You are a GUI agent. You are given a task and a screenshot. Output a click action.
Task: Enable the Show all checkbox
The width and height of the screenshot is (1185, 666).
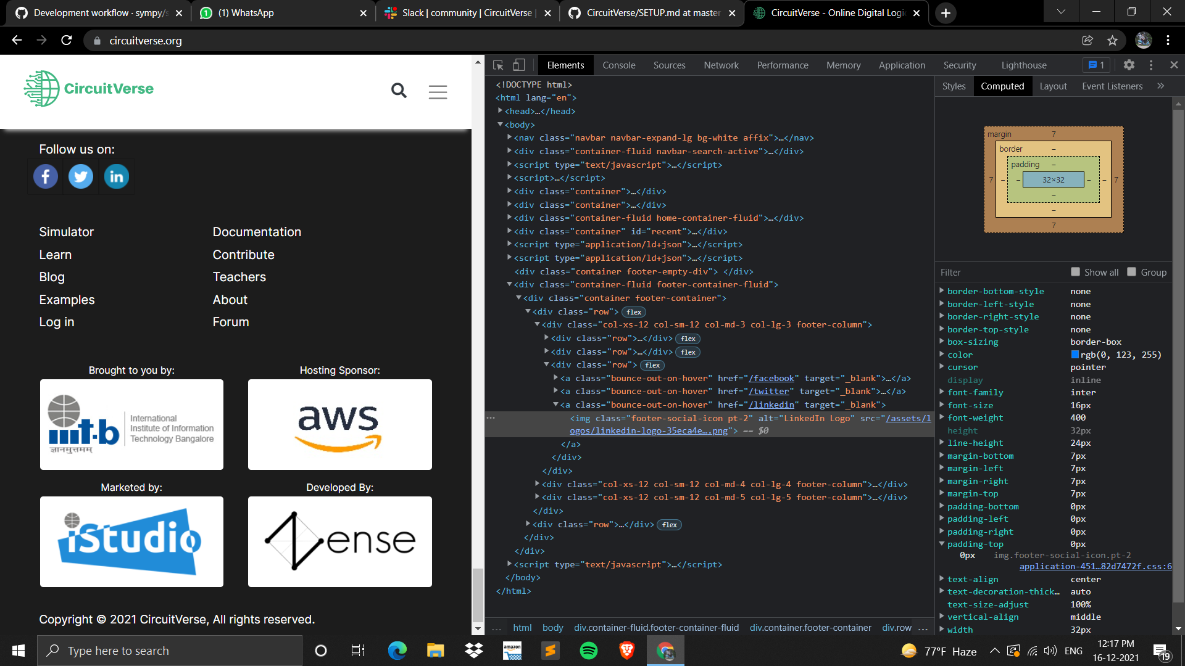(1075, 272)
